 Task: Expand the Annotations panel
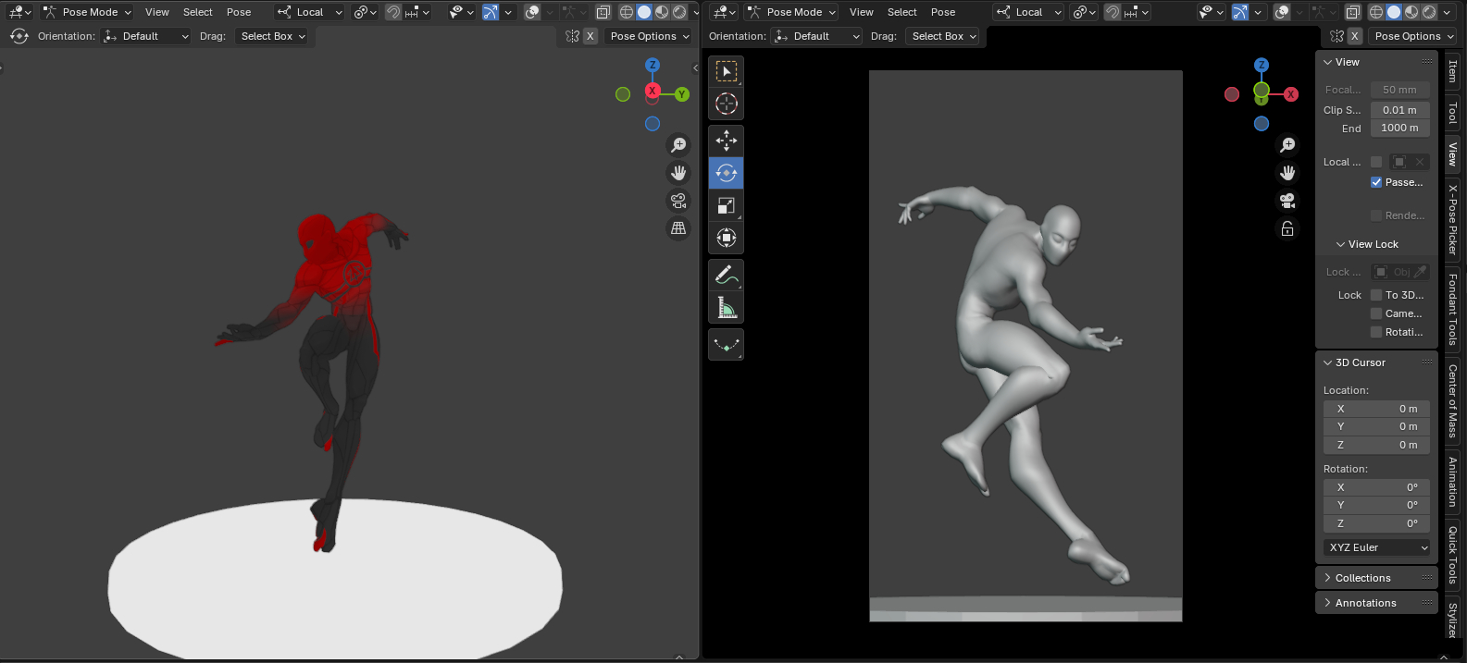tap(1365, 603)
